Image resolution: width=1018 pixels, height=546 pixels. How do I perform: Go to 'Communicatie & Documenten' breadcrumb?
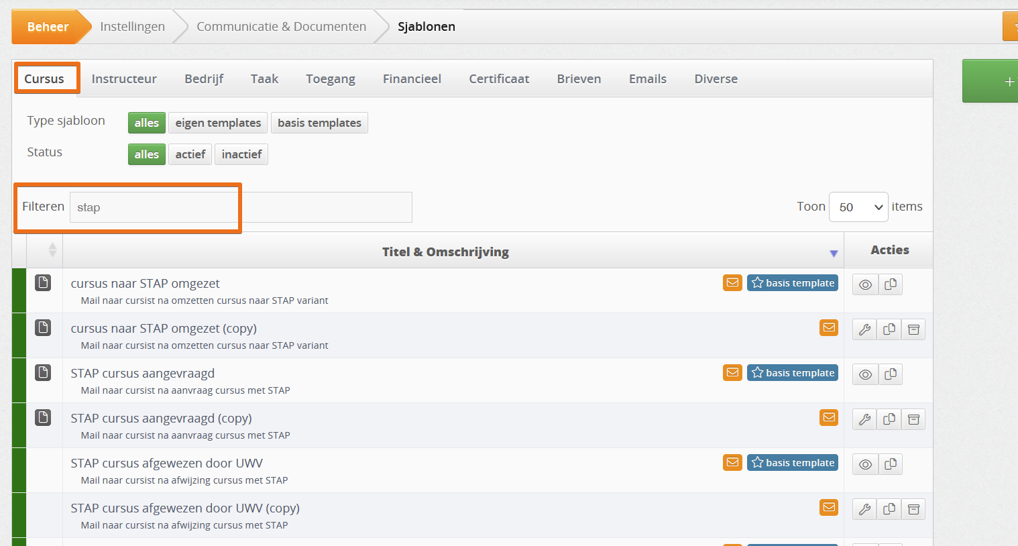281,27
